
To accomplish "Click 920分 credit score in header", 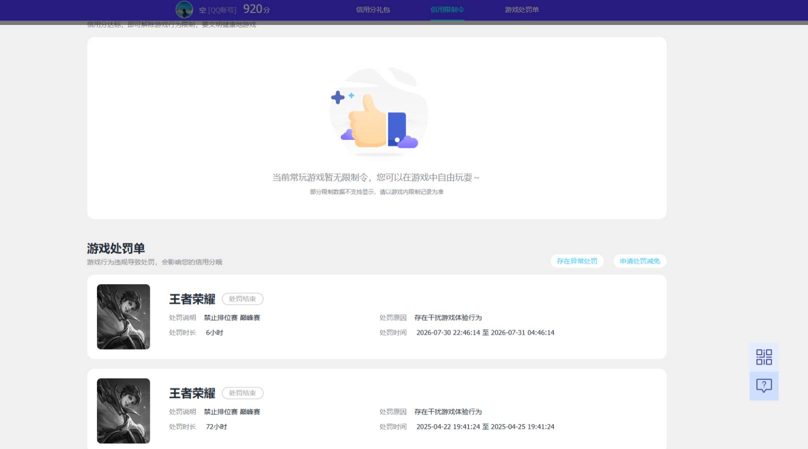I will [256, 9].
